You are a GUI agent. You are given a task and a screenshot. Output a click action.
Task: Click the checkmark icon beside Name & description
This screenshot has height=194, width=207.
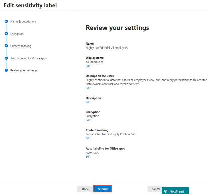[x=6, y=22]
